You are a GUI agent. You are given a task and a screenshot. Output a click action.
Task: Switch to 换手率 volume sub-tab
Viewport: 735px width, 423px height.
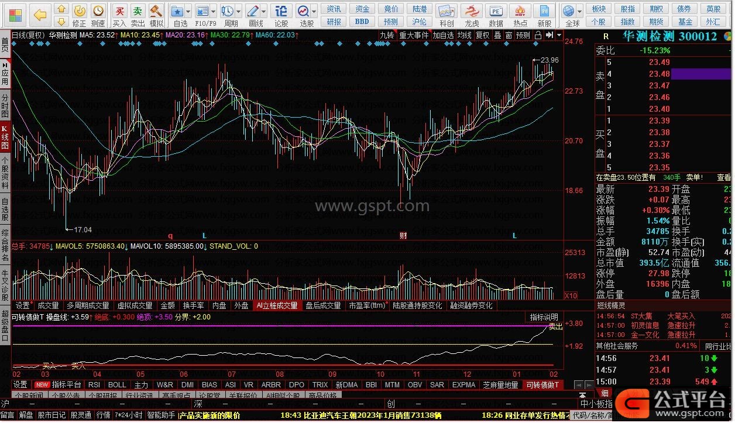coord(193,305)
